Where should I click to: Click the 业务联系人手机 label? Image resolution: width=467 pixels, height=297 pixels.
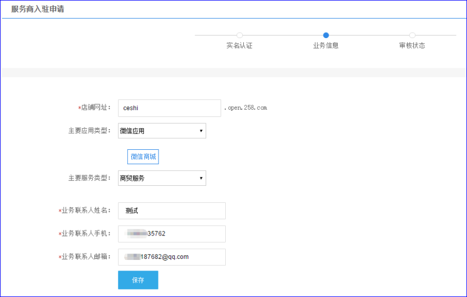[x=85, y=233]
